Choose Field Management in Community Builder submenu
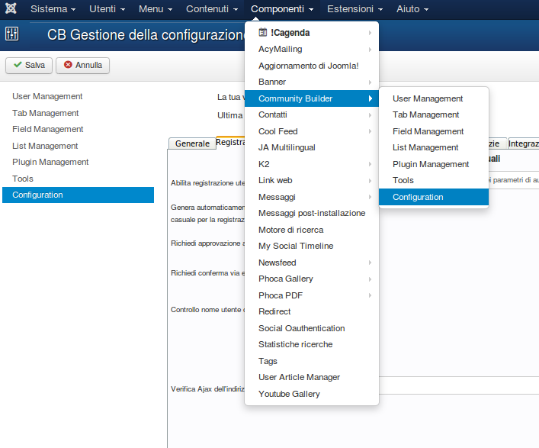 434,131
